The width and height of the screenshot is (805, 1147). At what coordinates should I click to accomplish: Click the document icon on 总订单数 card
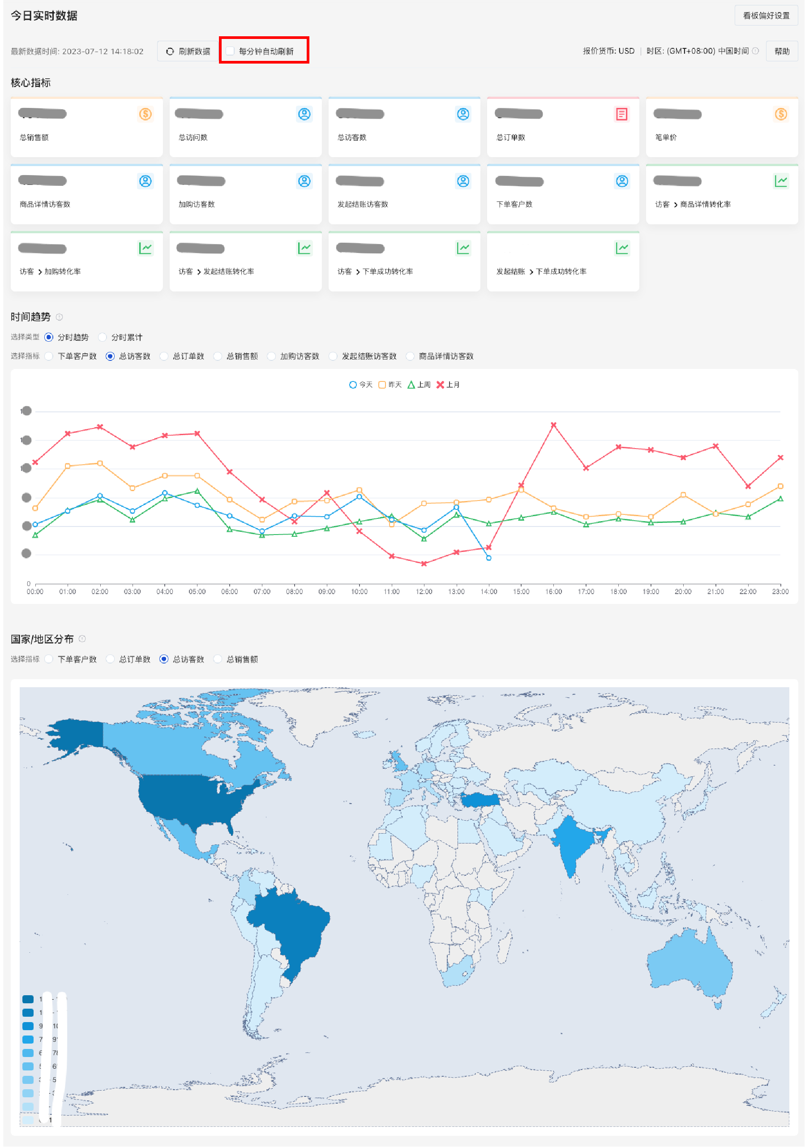click(621, 115)
